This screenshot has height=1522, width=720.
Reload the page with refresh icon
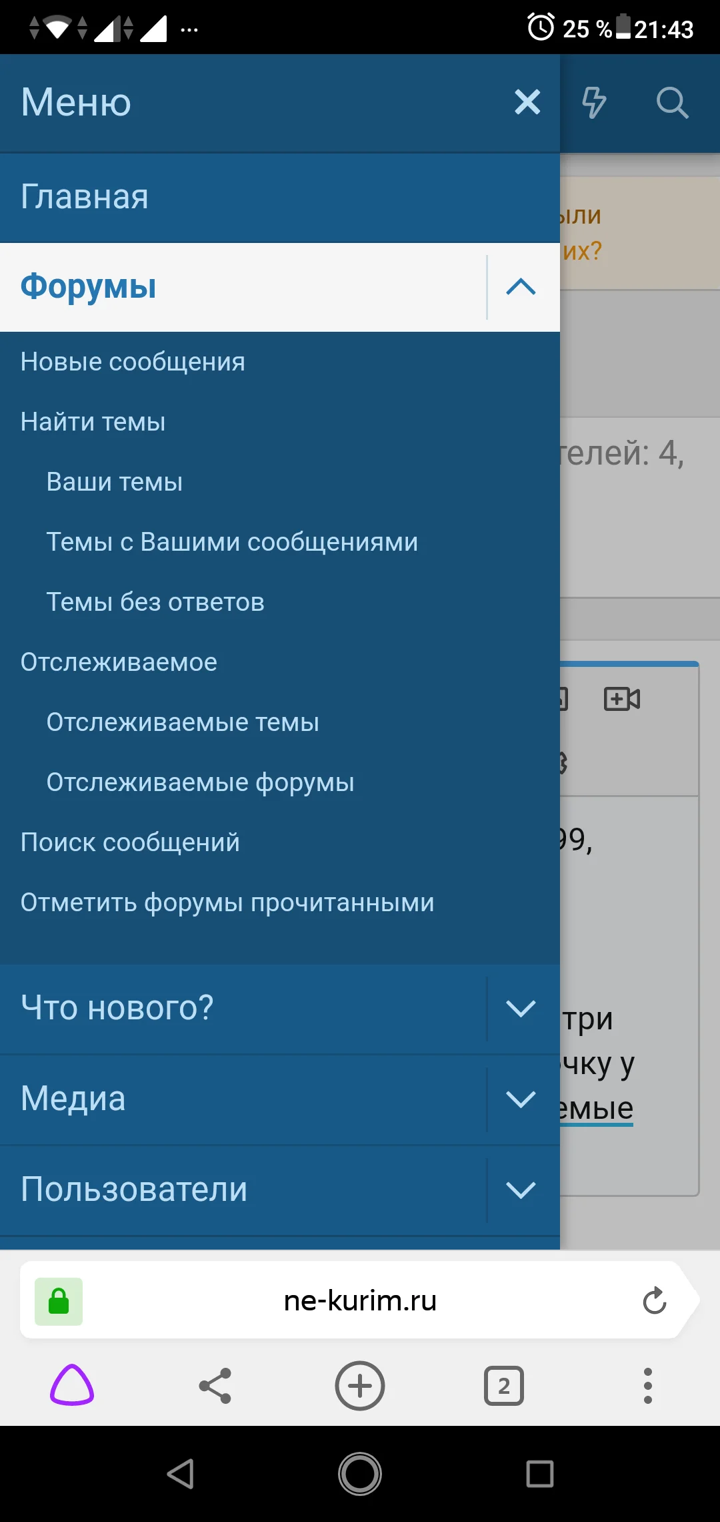[654, 1300]
